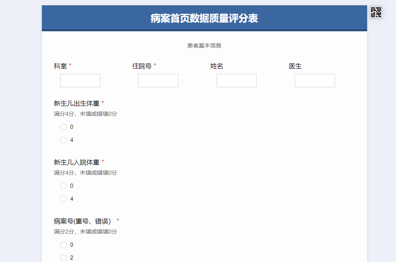The image size is (396, 262).
Task: Click the 医生 input field
Action: [315, 80]
